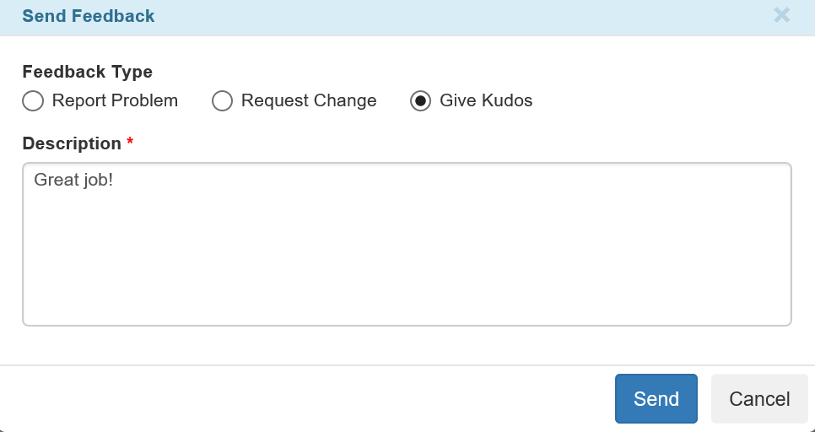Click the selected Give Kudos radio circle
The height and width of the screenshot is (432, 815).
tap(420, 101)
